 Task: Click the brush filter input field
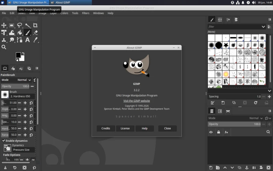pyautogui.click(x=234, y=27)
